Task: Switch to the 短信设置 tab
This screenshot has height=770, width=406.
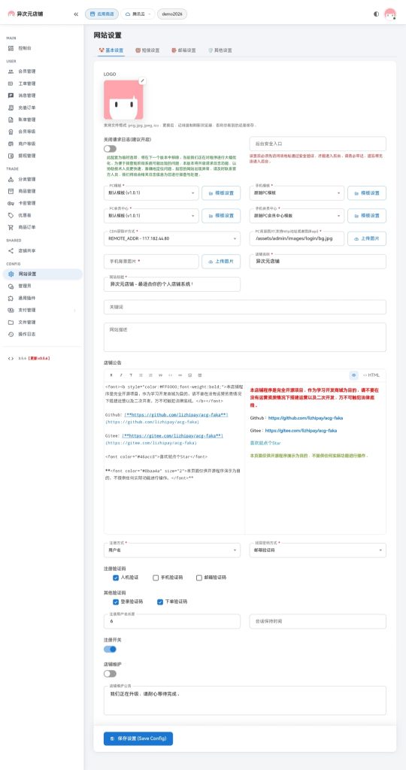Action: click(x=147, y=50)
